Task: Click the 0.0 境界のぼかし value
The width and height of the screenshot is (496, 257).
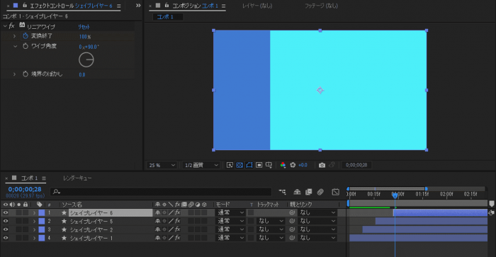Action: pos(82,74)
